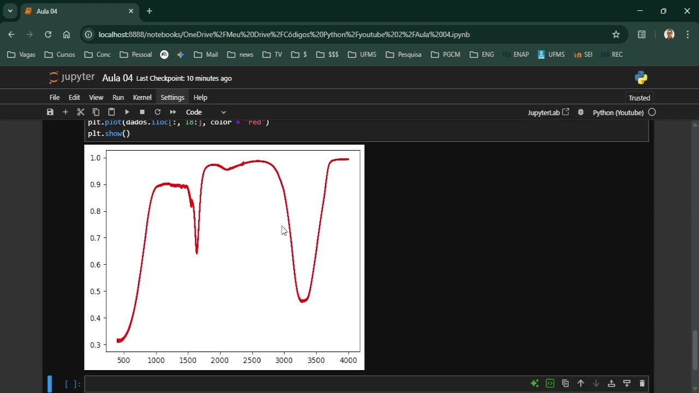Image resolution: width=699 pixels, height=393 pixels.
Task: Insert a cell below this one
Action: point(626,384)
